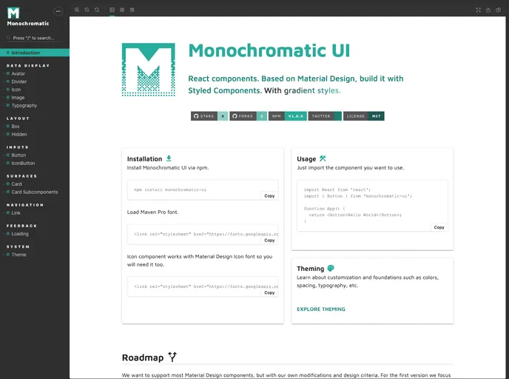Viewport: 509px width, 379px height.
Task: Open the Hidden layout component
Action: tap(19, 135)
